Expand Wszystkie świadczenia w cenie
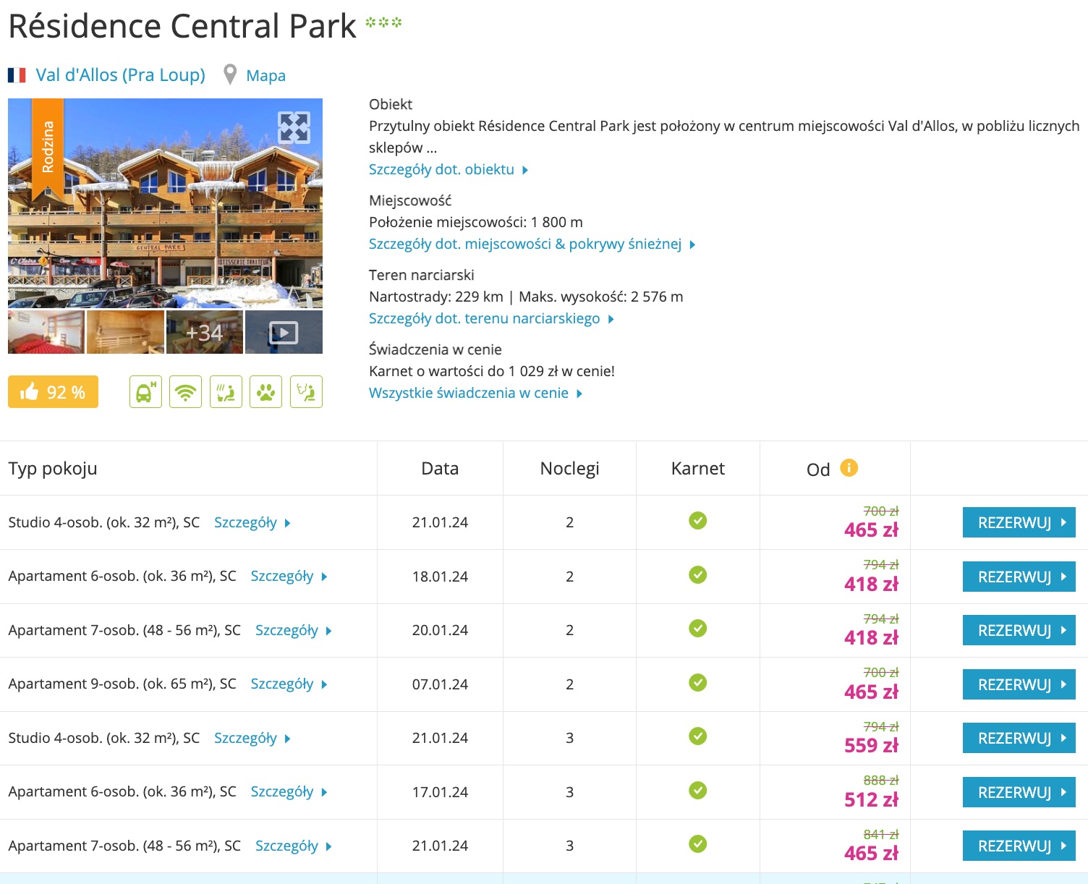 pyautogui.click(x=475, y=393)
